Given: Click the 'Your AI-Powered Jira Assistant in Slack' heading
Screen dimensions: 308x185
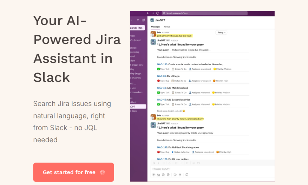Looking at the screenshot, I should [77, 49].
